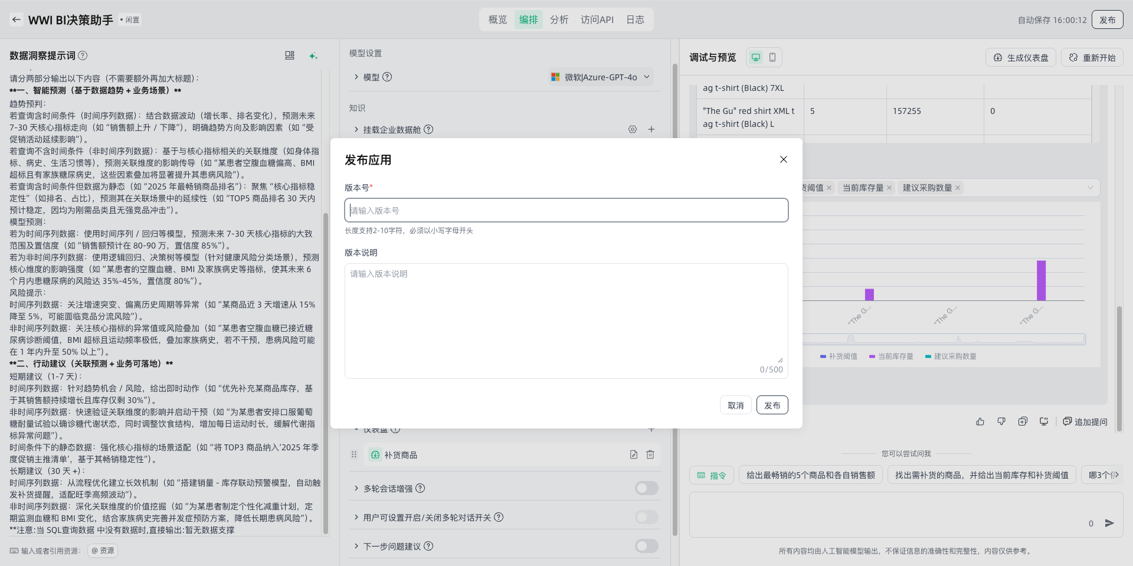Switch preview to mobile view icon

pos(772,57)
